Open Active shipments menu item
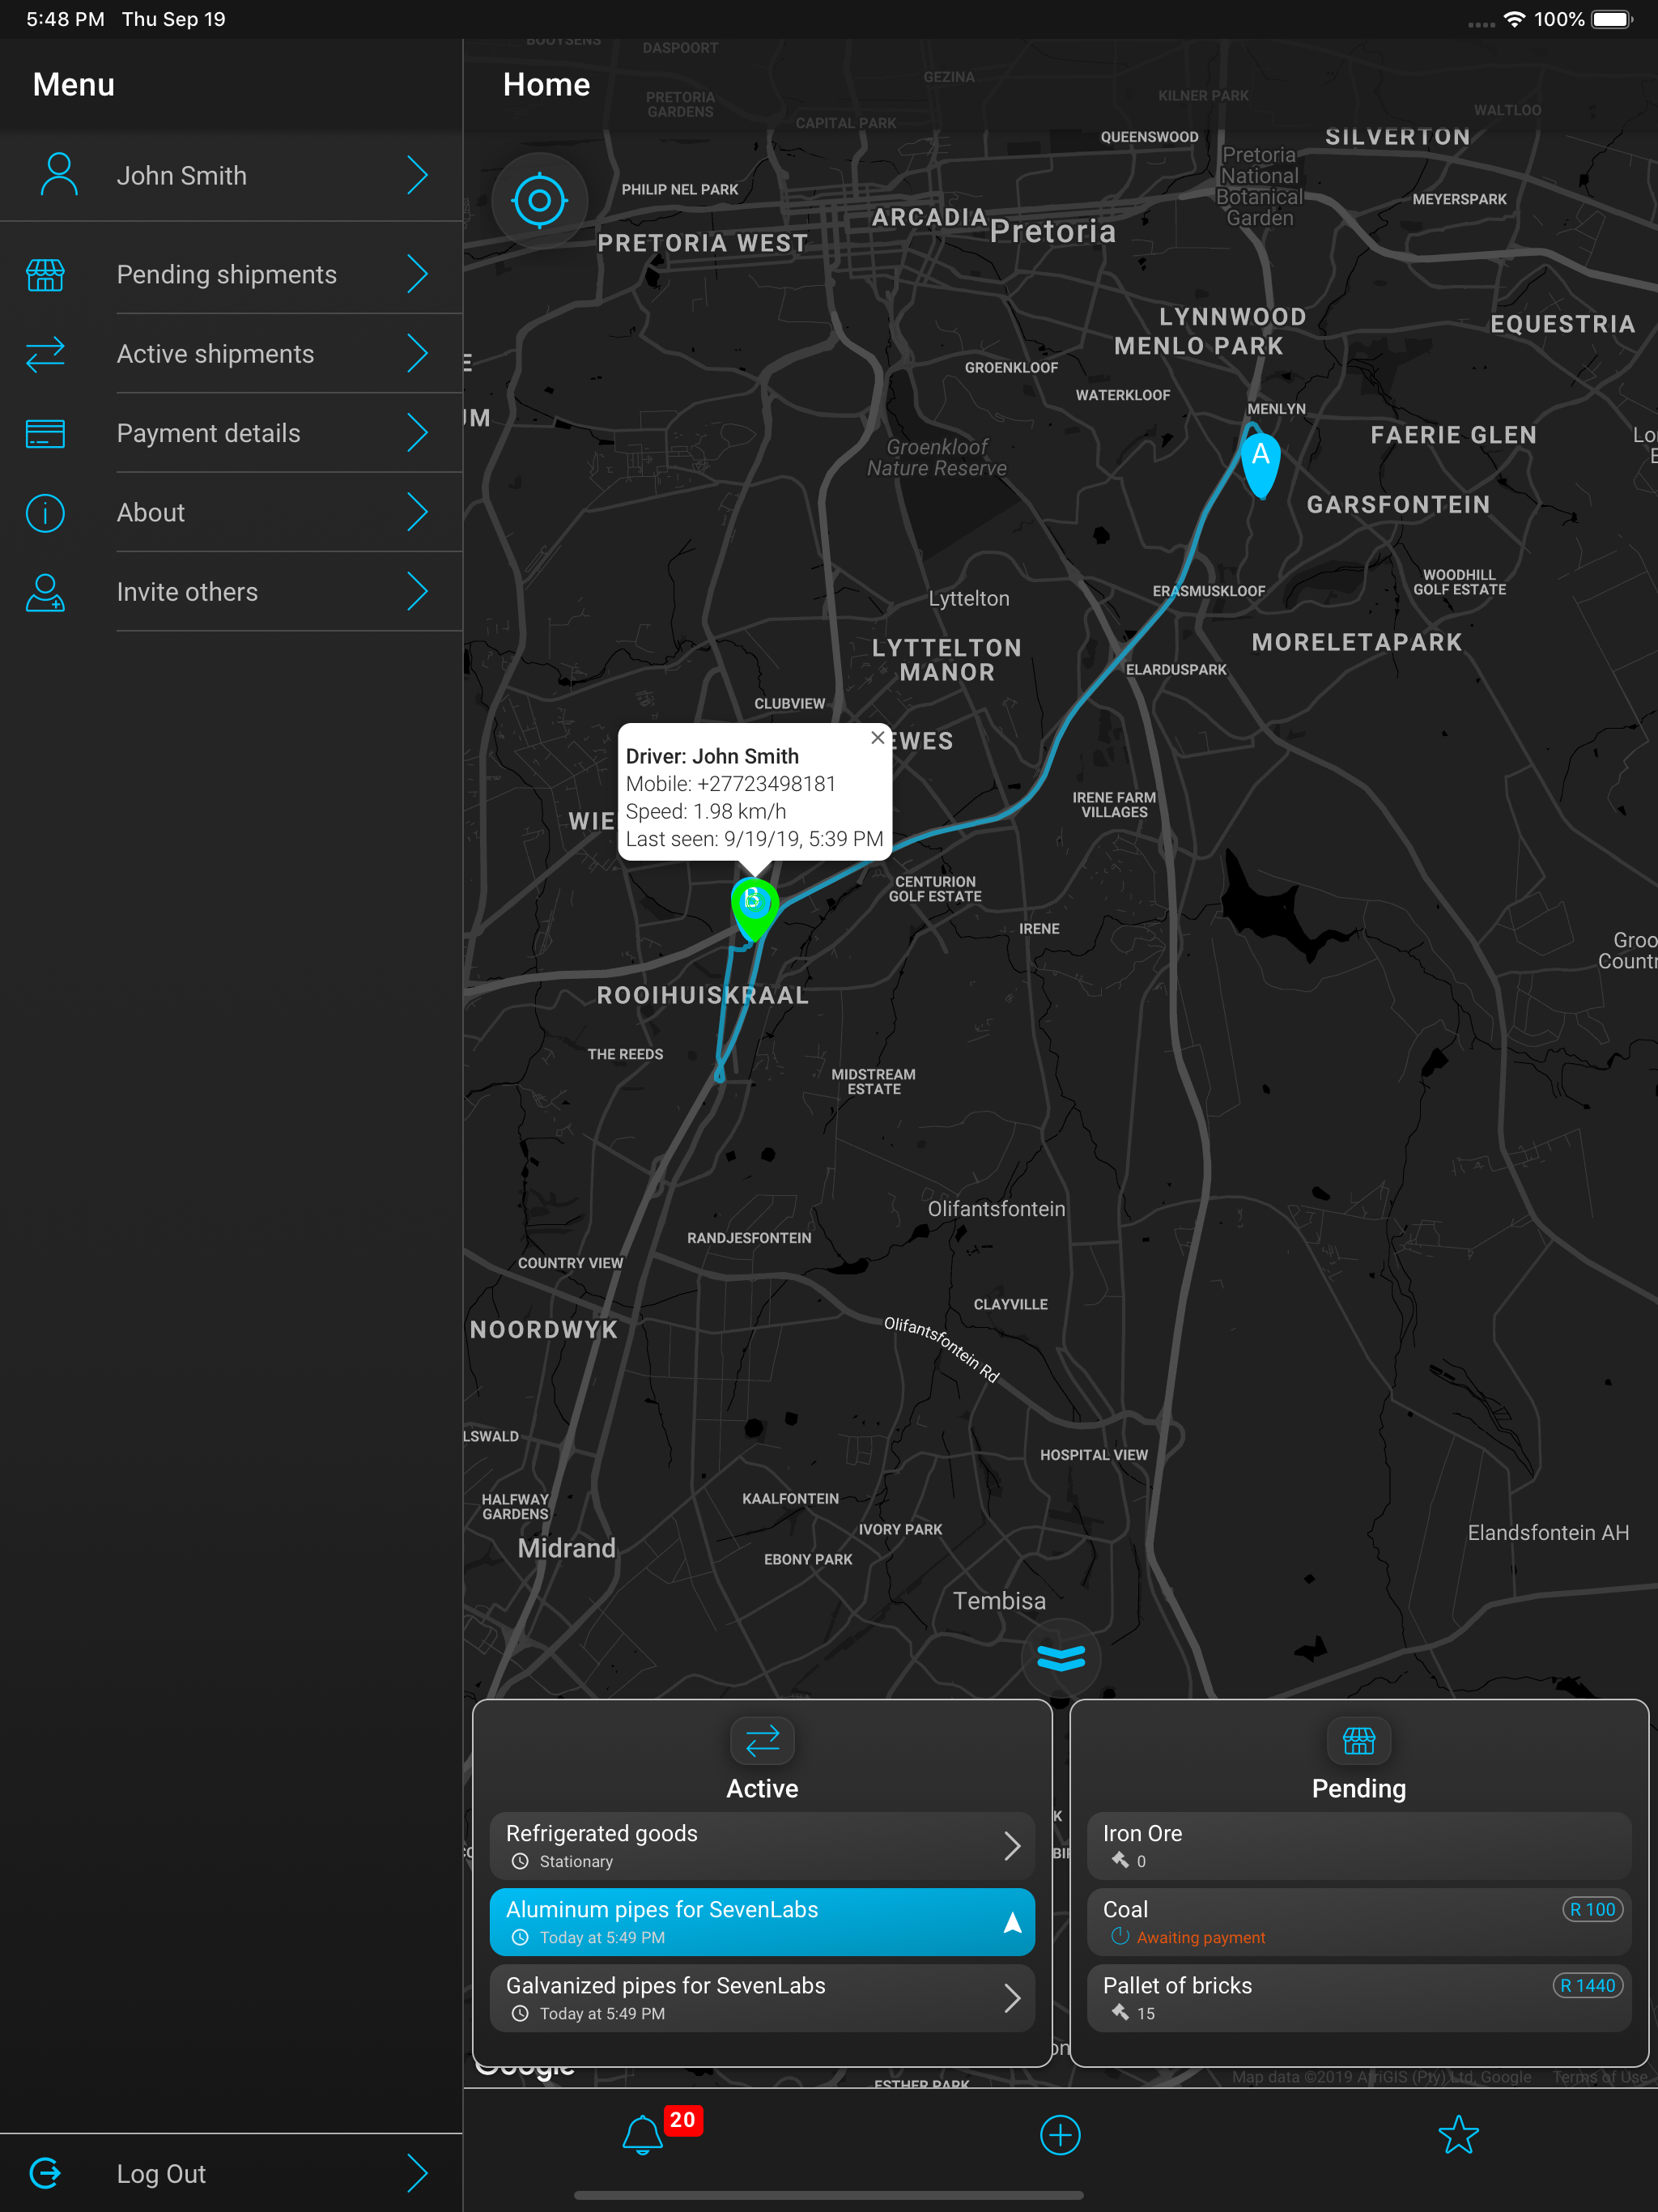 click(x=231, y=354)
